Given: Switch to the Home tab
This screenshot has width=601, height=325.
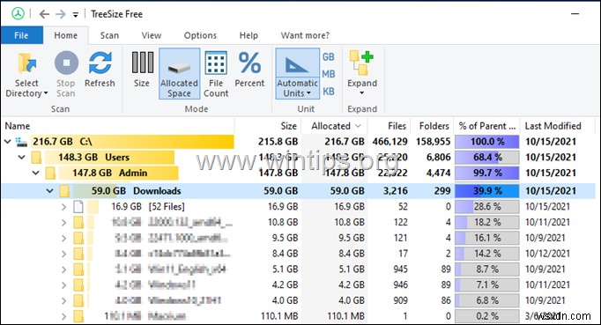Looking at the screenshot, I should coord(65,35).
